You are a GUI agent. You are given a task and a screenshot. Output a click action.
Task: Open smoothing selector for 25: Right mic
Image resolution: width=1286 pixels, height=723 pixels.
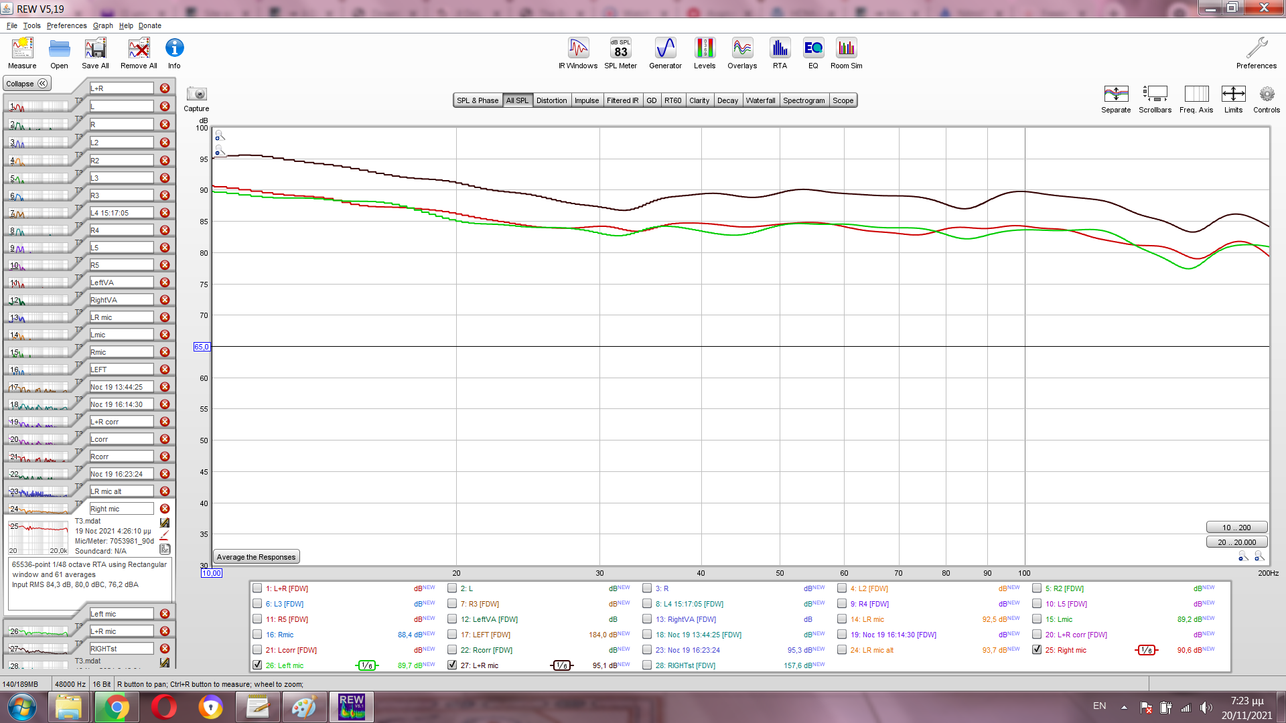[1147, 650]
